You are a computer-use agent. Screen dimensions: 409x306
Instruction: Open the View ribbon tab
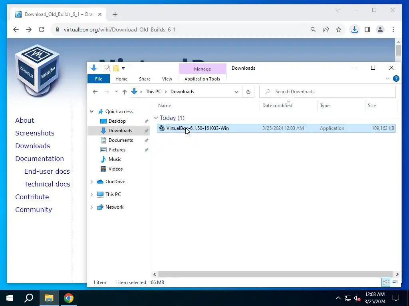click(167, 79)
